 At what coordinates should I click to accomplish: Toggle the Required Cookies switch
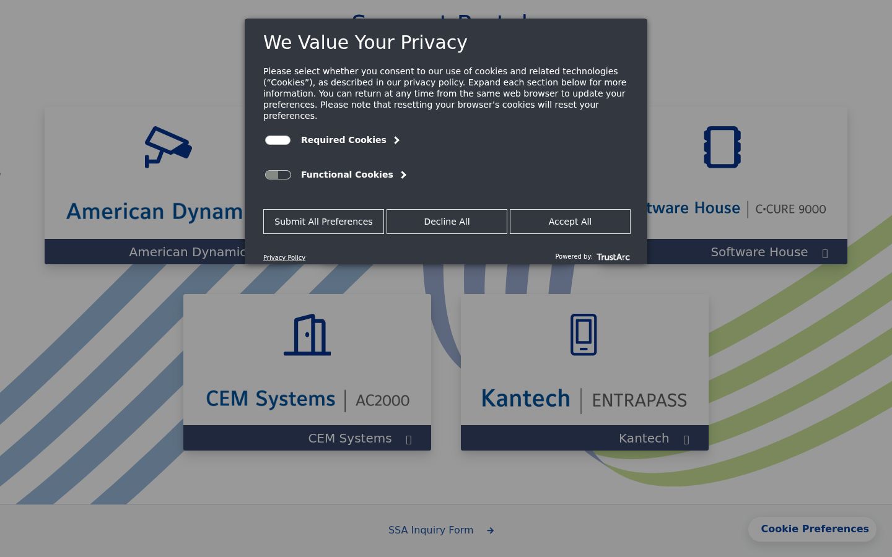coord(278,140)
